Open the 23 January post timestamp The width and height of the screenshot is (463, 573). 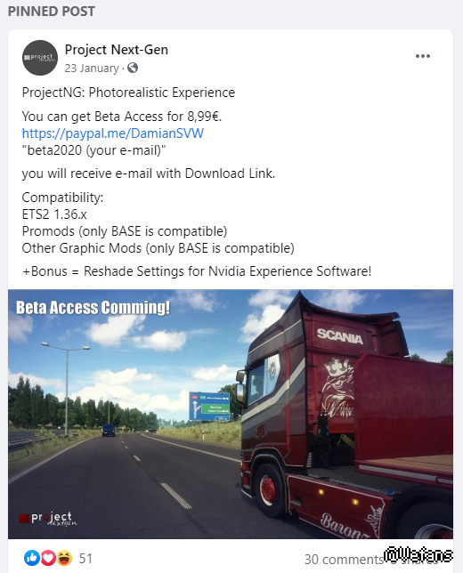(x=92, y=68)
